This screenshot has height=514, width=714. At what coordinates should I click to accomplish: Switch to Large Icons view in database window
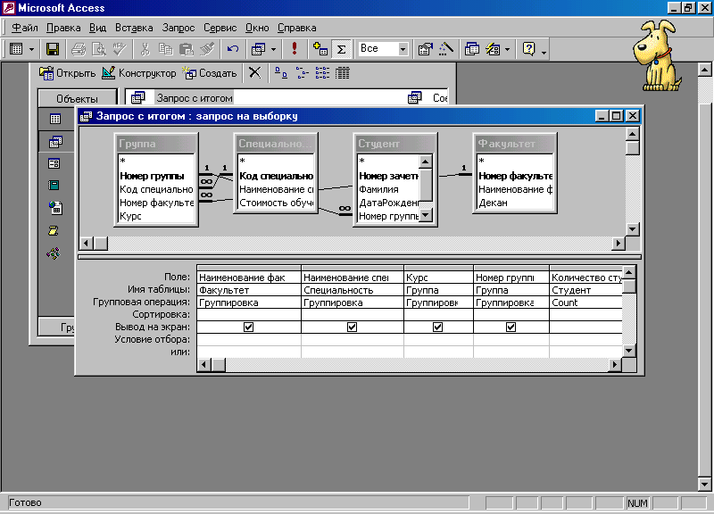281,73
